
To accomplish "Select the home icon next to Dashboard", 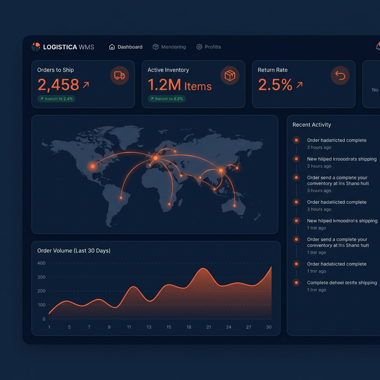I will [x=111, y=47].
